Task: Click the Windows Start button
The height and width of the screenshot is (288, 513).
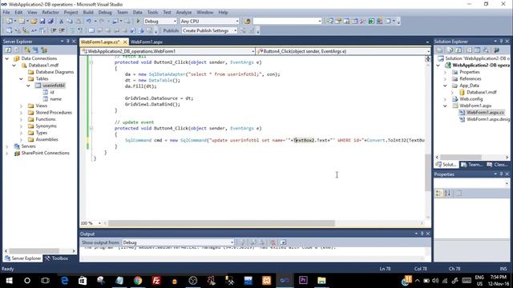Action: [x=9, y=281]
